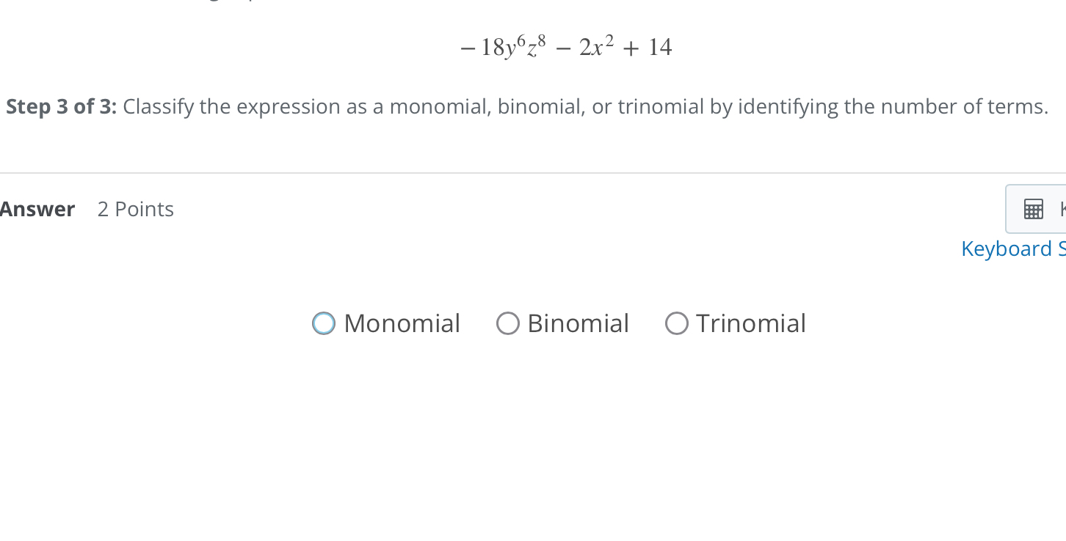Click the Monomial label text
Image resolution: width=1066 pixels, height=541 pixels.
402,323
